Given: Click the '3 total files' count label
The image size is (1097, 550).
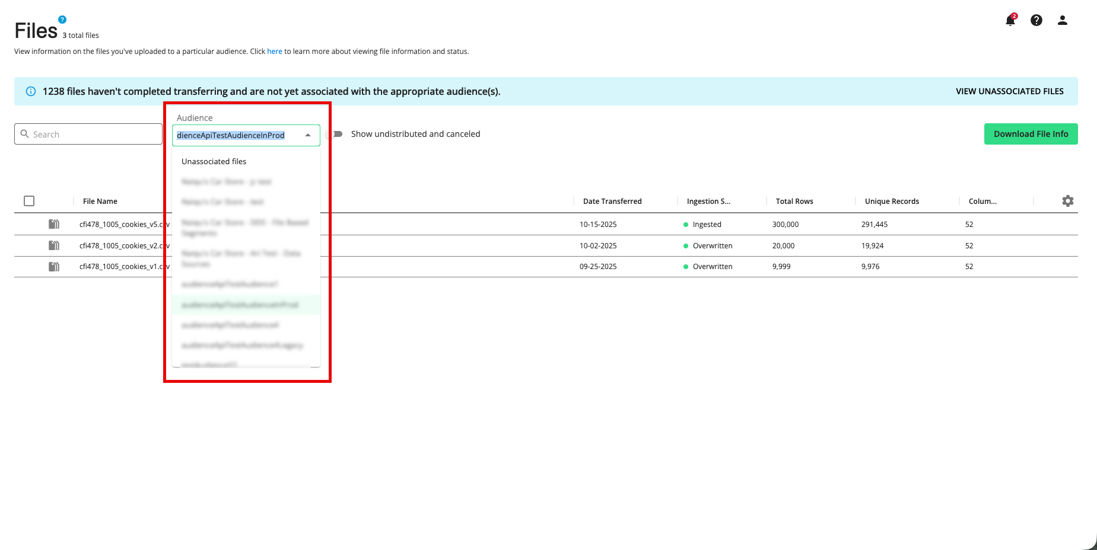Looking at the screenshot, I should point(81,36).
